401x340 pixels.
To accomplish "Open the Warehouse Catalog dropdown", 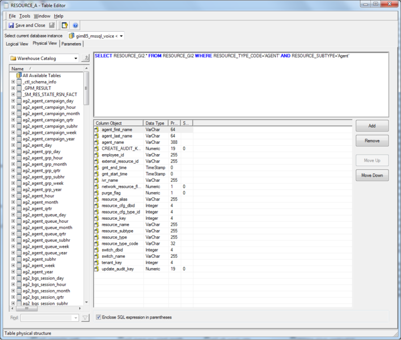I will click(75, 58).
